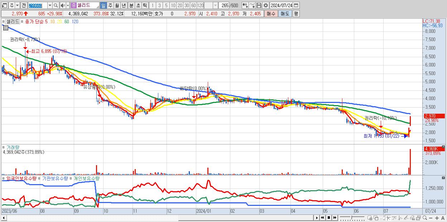Click the 매수 buy button

click(x=271, y=14)
